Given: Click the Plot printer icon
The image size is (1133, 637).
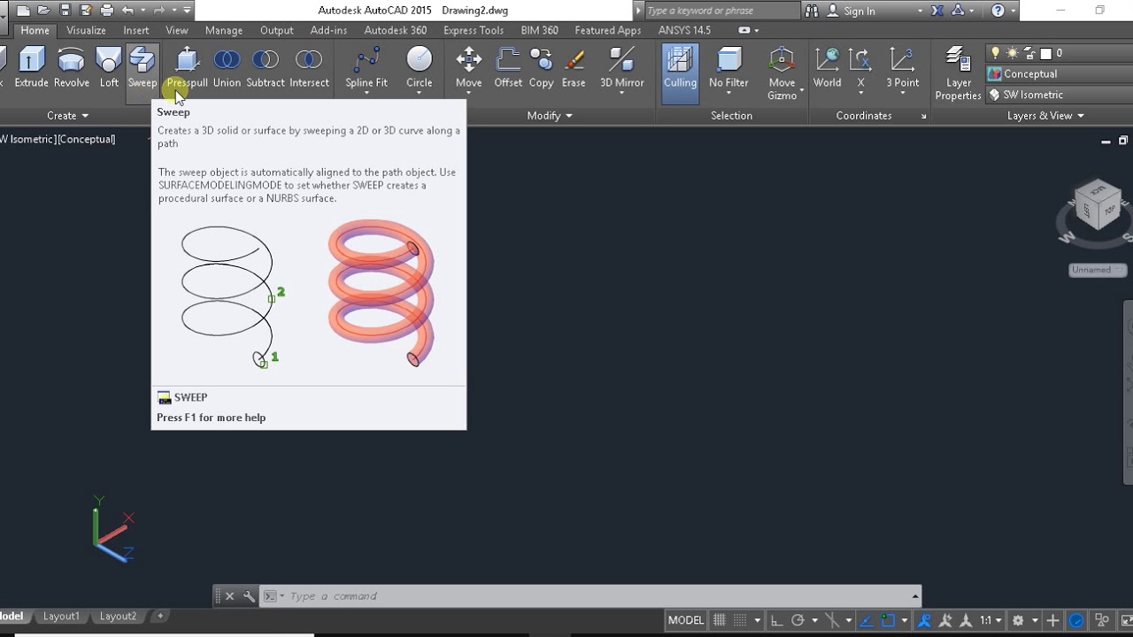Looking at the screenshot, I should click(x=107, y=11).
